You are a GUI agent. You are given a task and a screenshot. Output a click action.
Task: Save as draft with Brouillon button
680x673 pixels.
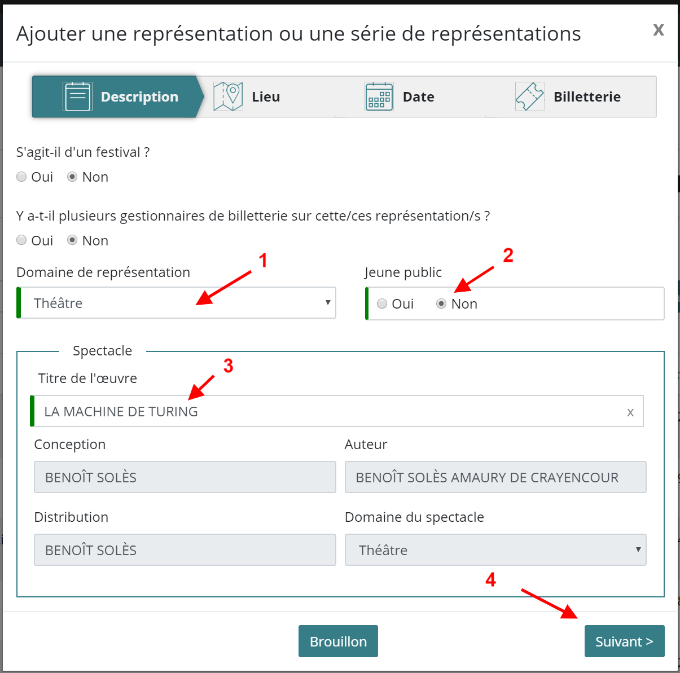pos(338,641)
